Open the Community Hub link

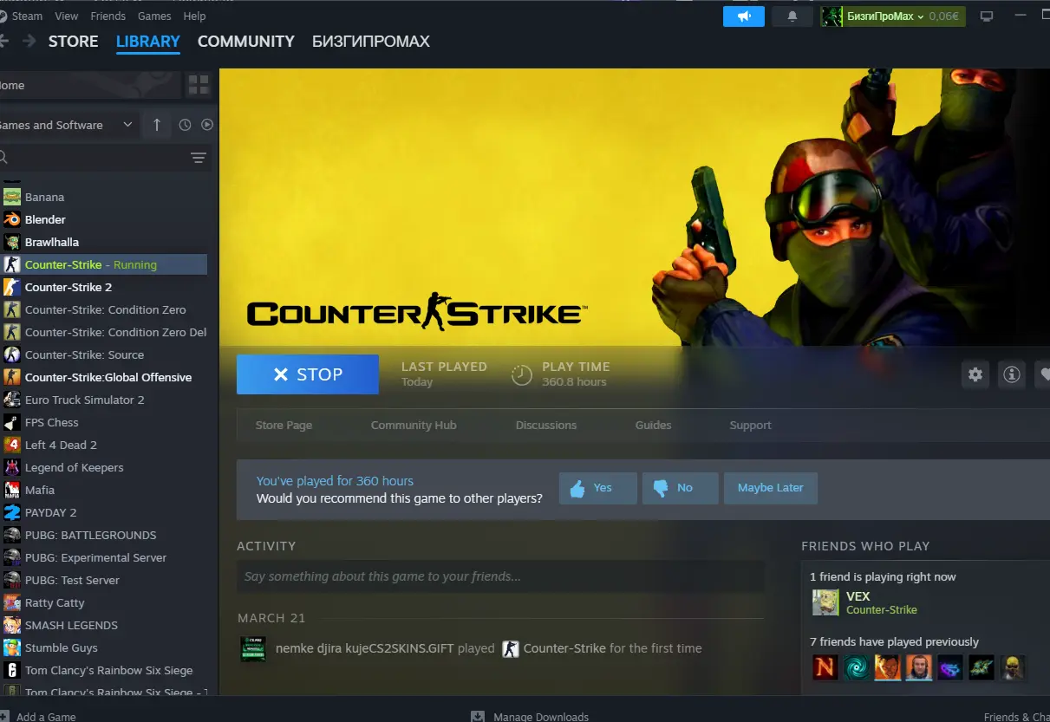tap(414, 425)
